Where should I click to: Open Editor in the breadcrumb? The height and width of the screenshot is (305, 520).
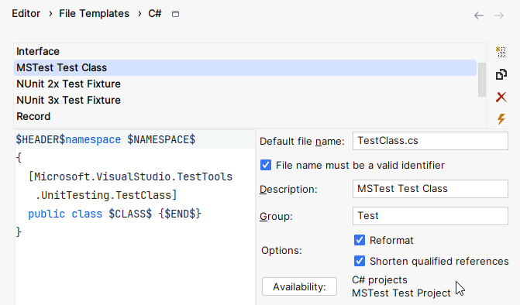[x=26, y=14]
